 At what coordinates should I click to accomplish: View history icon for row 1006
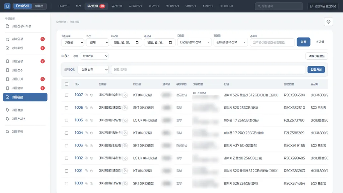pos(92,108)
